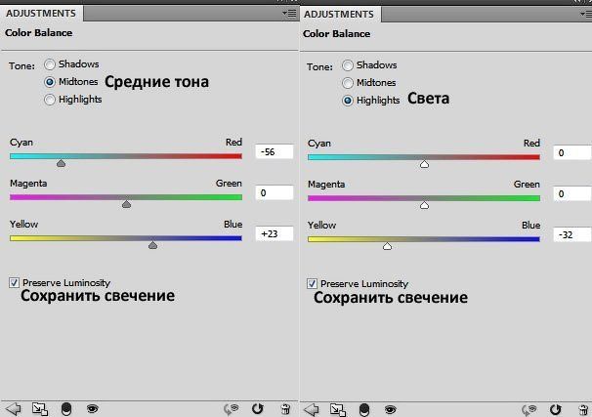Viewport: 592px width, 417px height.
Task: Click Magenta-Green value field in left panel
Action: tap(275, 192)
